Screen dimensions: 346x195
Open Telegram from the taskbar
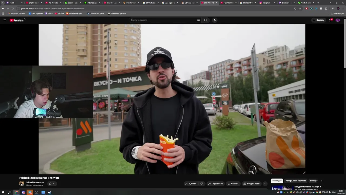[x=30, y=192]
